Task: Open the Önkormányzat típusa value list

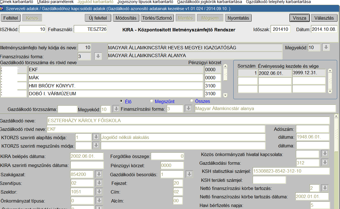Action: tap(99, 201)
